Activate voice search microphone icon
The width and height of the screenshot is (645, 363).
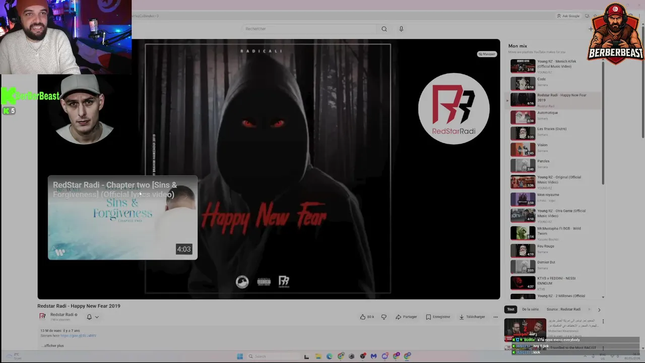tap(401, 29)
